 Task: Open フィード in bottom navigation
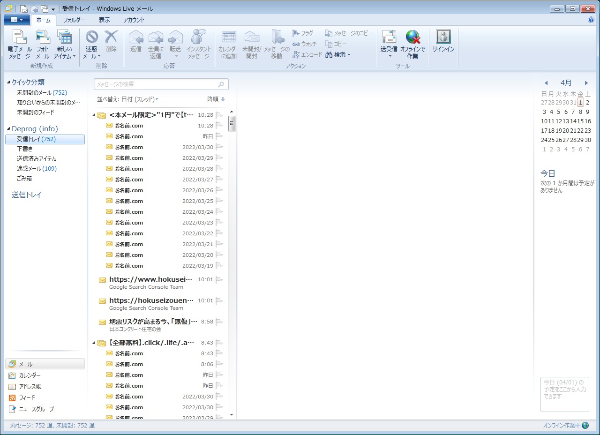pos(45,398)
